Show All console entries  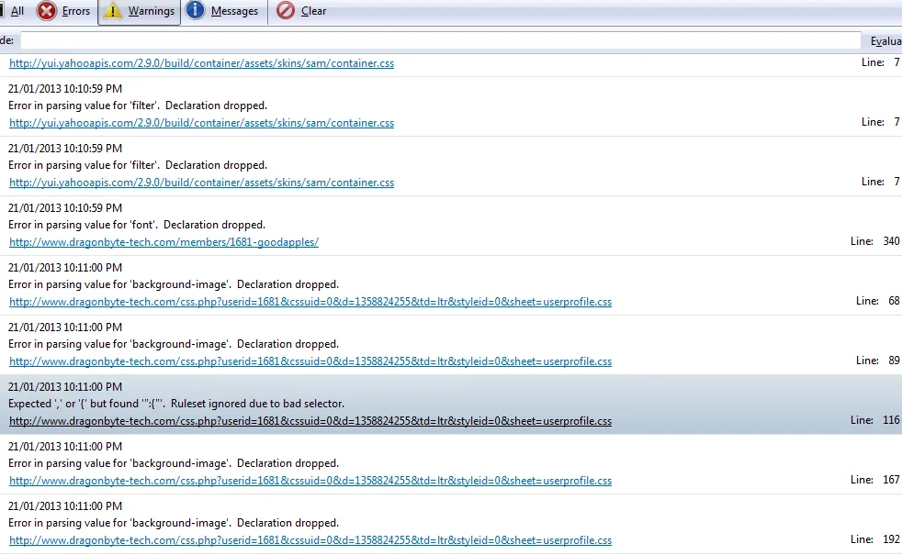pyautogui.click(x=13, y=11)
